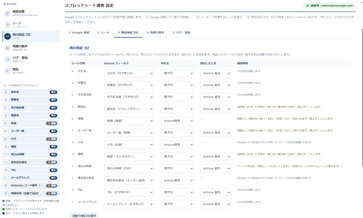This screenshot has height=218, width=363.
Task: Click the green dot in the 接続済 status badge
Action: pos(308,5)
